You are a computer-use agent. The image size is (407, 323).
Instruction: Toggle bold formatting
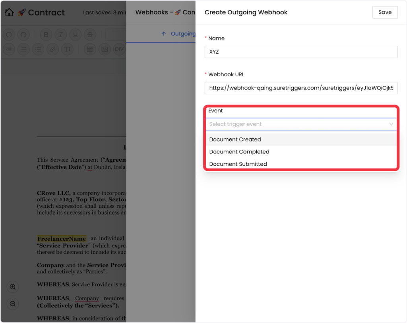point(46,35)
